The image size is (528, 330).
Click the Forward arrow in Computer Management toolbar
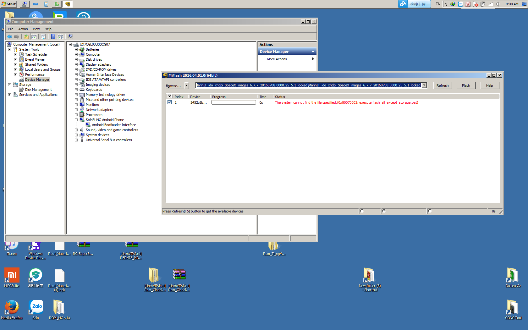(x=17, y=36)
